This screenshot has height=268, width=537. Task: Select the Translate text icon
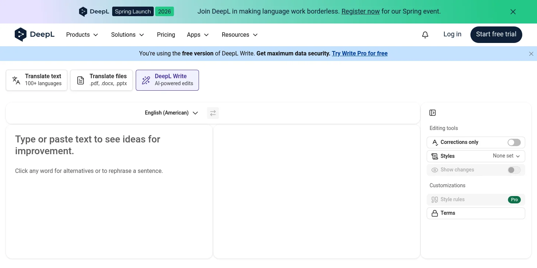[16, 80]
